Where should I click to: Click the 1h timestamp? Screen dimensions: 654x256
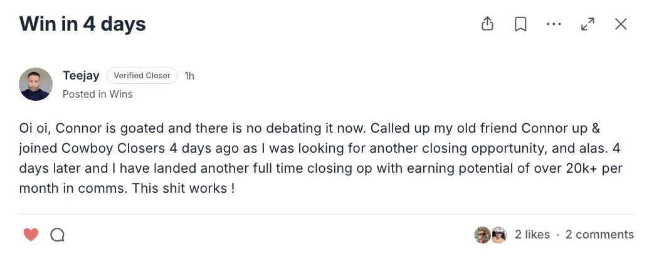[189, 76]
